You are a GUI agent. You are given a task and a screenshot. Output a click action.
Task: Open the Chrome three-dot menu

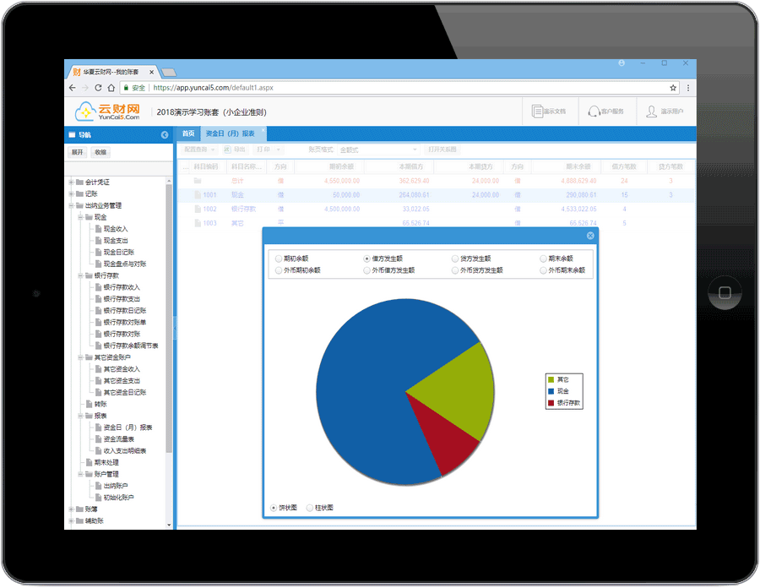pos(687,88)
